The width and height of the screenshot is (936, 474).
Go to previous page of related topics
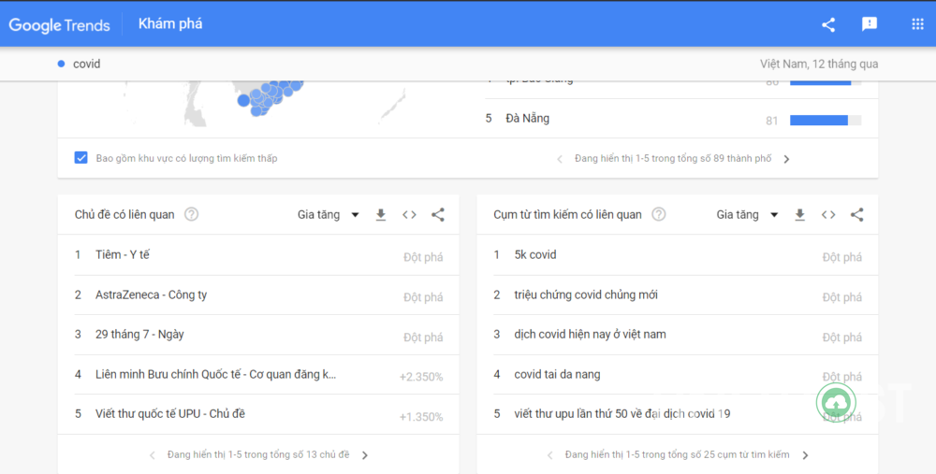click(x=153, y=455)
